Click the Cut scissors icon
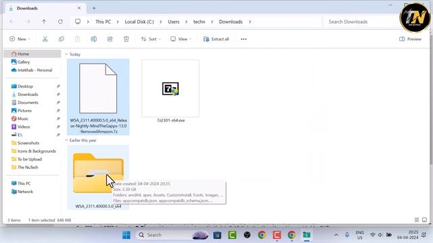Image resolution: width=433 pixels, height=243 pixels. pyautogui.click(x=45, y=39)
